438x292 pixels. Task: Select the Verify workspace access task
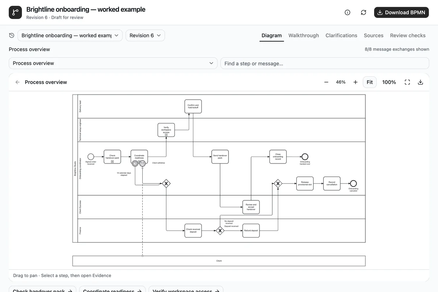[x=166, y=130]
